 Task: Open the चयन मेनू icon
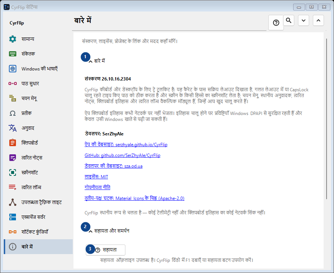click(x=13, y=98)
